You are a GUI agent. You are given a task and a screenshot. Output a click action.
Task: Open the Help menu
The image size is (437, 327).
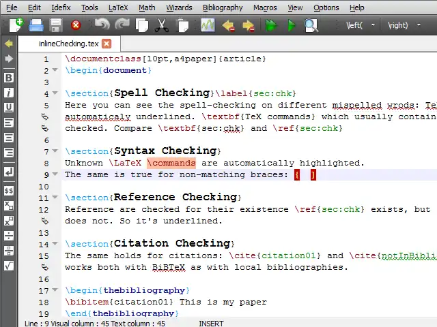[356, 7]
